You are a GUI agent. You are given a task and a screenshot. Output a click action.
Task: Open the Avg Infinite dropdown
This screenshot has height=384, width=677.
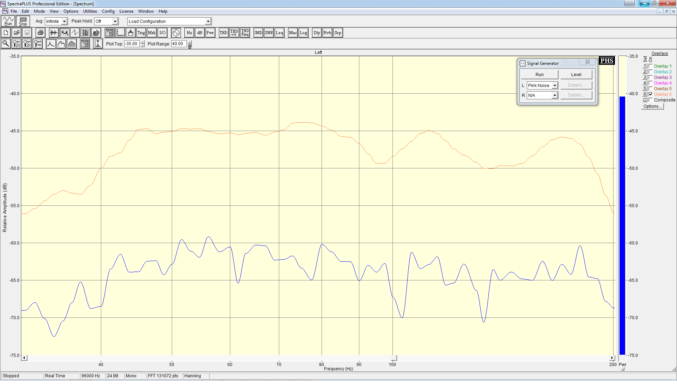click(64, 21)
